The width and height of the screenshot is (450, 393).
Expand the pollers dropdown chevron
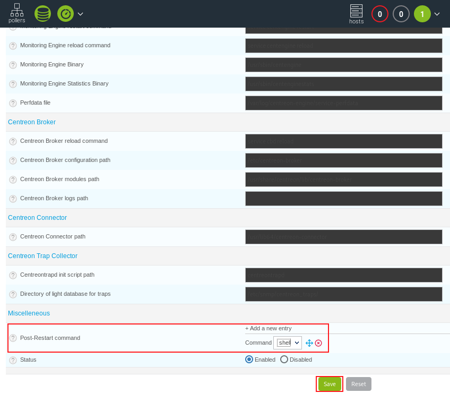(80, 14)
